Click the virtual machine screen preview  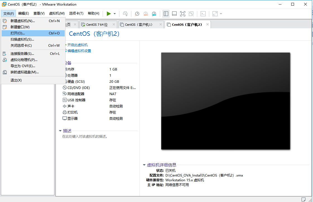click(x=226, y=101)
